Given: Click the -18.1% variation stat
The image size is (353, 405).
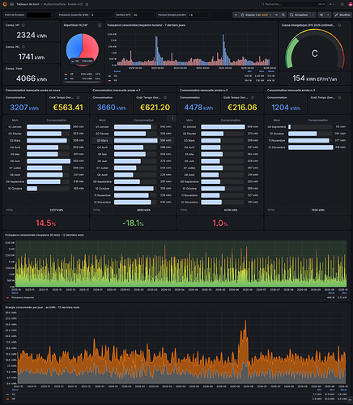Looking at the screenshot, I should point(133,224).
